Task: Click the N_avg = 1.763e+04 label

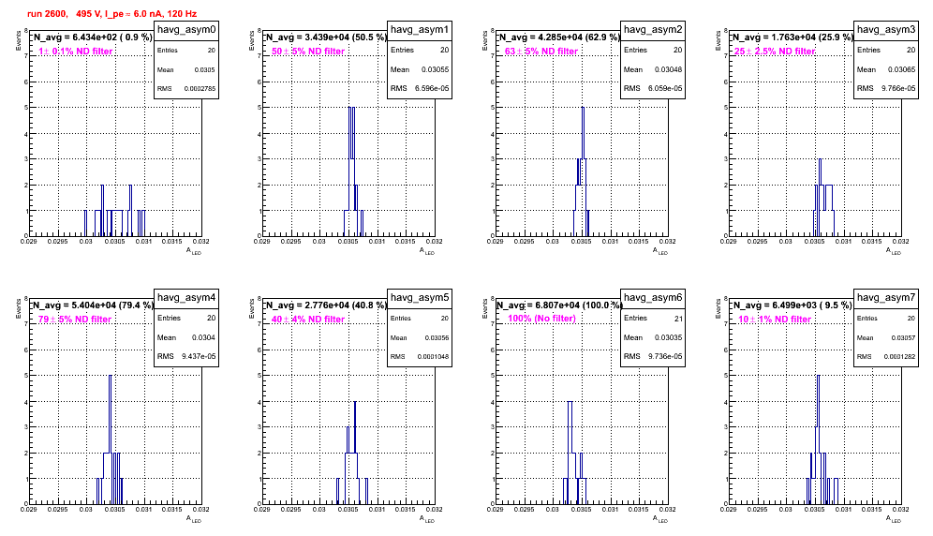Action: (x=792, y=37)
